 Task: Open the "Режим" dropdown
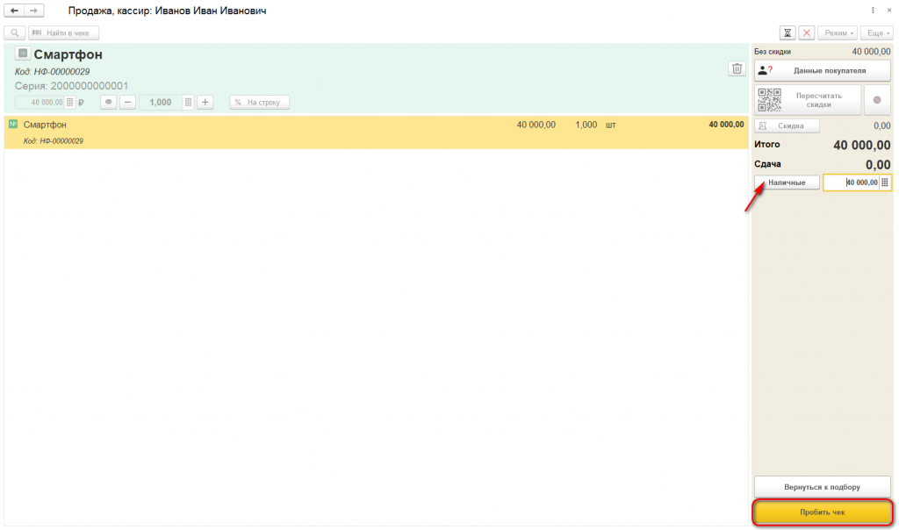click(838, 33)
